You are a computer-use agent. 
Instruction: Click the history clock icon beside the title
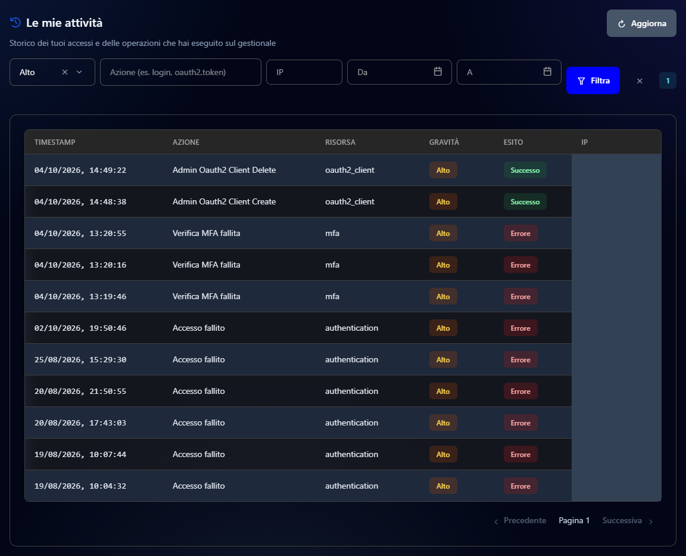(15, 22)
